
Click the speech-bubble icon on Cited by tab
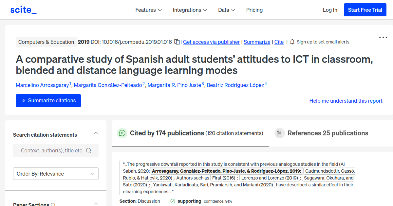click(x=122, y=133)
